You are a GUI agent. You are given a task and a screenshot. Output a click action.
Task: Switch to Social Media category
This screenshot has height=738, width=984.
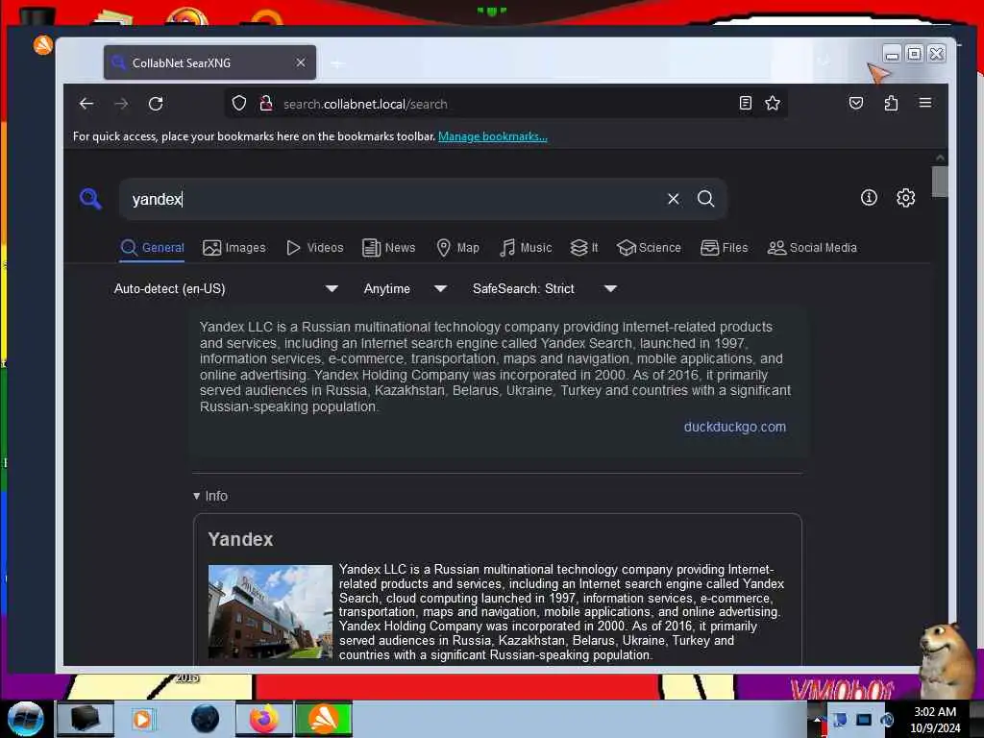(x=812, y=248)
